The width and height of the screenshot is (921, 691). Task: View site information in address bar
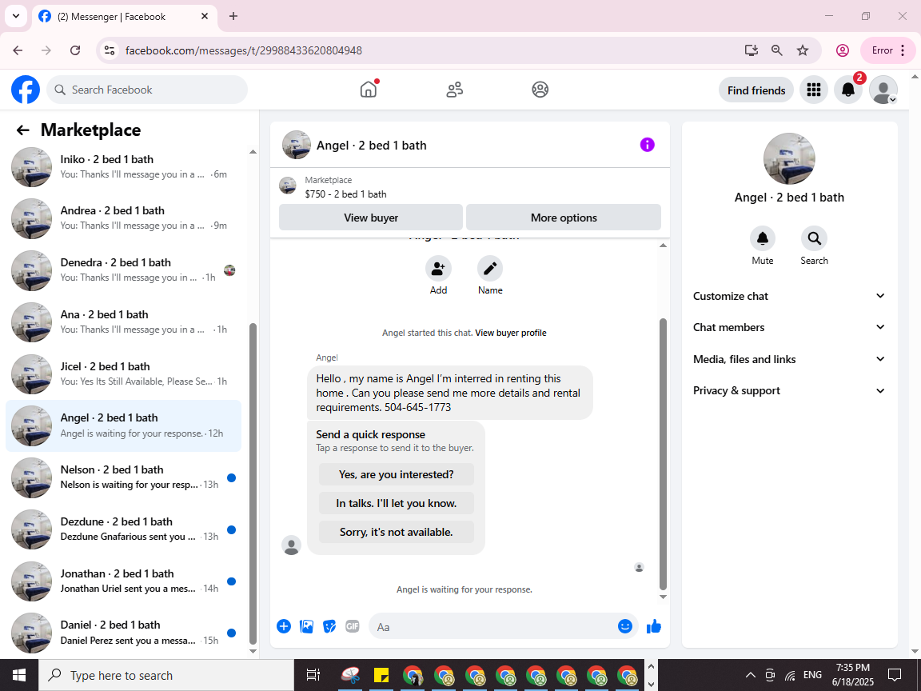click(x=110, y=50)
